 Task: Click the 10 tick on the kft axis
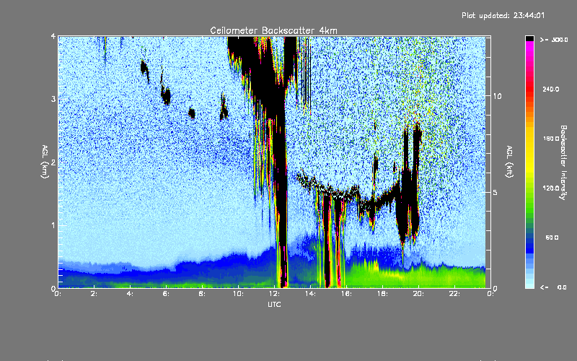[x=497, y=96]
